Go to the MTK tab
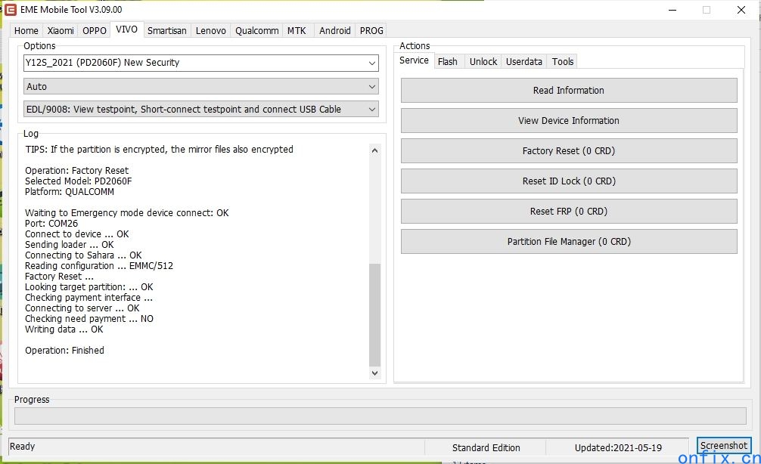761x464 pixels. click(297, 30)
